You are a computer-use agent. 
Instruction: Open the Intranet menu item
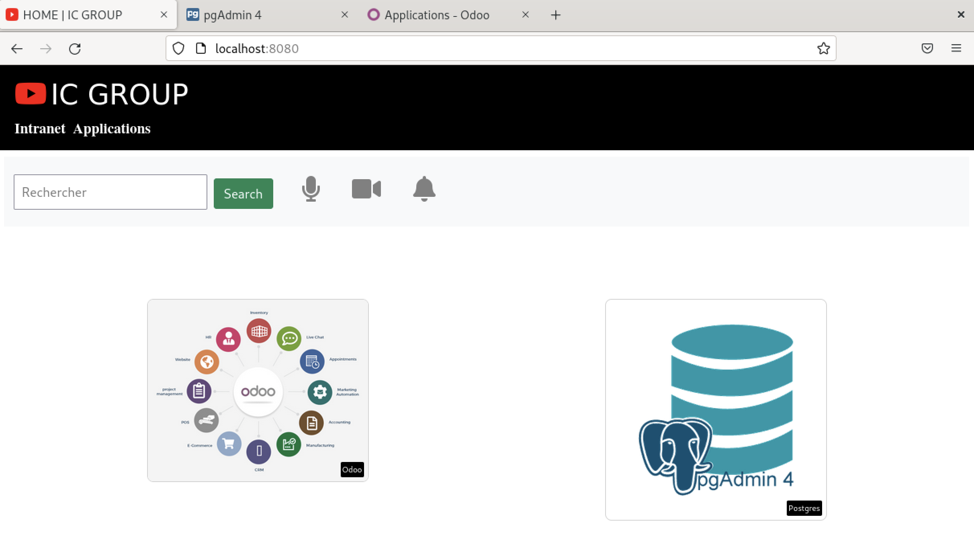tap(40, 129)
